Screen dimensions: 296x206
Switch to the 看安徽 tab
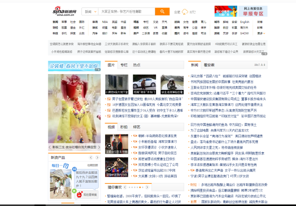[209, 65]
